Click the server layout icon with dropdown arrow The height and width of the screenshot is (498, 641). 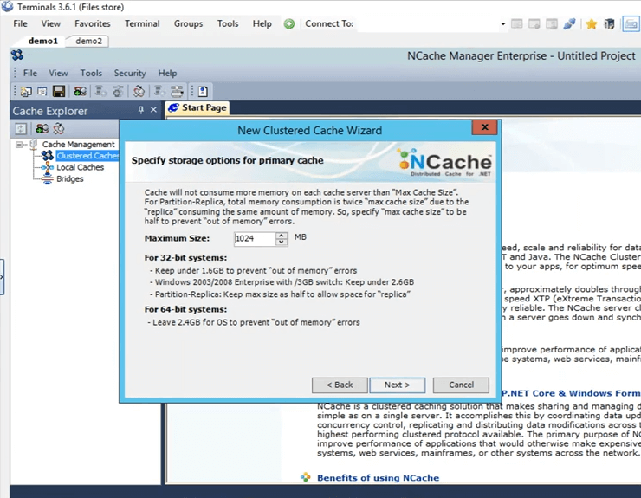click(177, 91)
